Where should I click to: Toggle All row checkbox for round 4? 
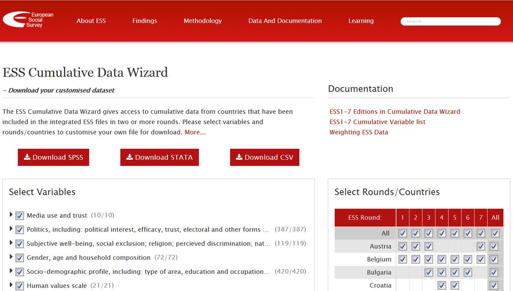pyautogui.click(x=442, y=233)
